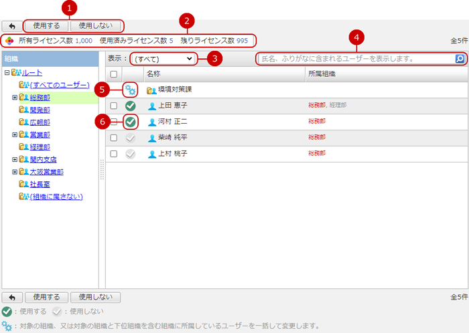Click the 残りライセンス数 995 text

214,41
